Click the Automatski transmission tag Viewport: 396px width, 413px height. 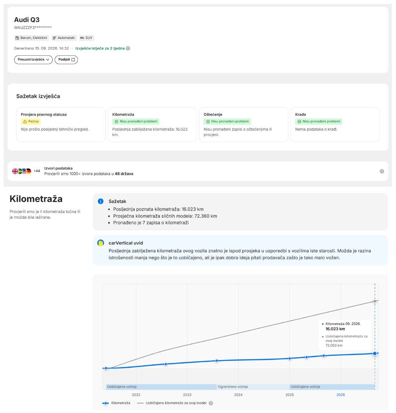point(64,38)
